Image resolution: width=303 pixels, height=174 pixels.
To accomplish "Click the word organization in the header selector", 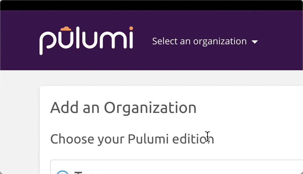I will [220, 41].
